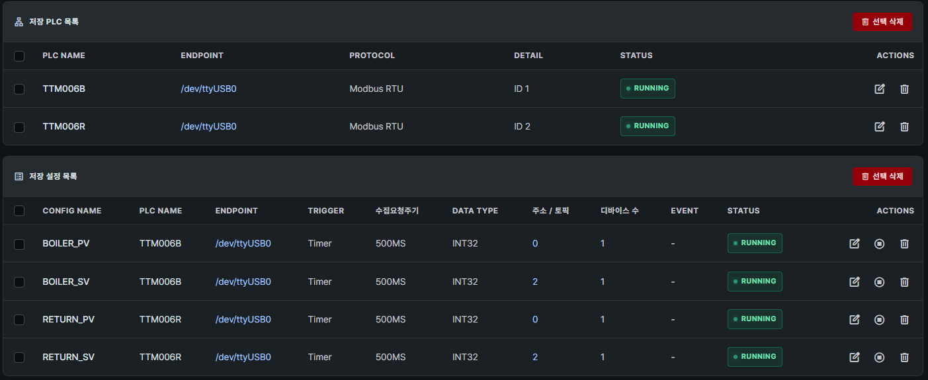Screen dimensions: 928x380
Task: Edit the BOILER_PV config
Action: coord(855,243)
